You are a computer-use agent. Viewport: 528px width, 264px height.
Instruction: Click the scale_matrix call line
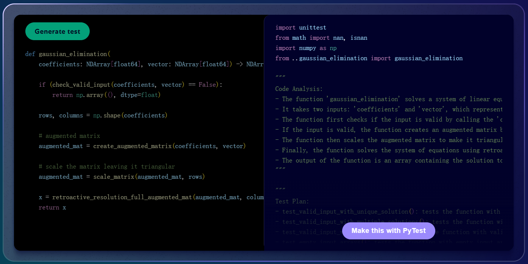point(121,177)
